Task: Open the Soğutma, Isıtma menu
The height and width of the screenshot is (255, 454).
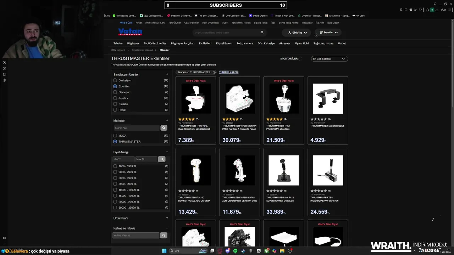Action: click(323, 43)
